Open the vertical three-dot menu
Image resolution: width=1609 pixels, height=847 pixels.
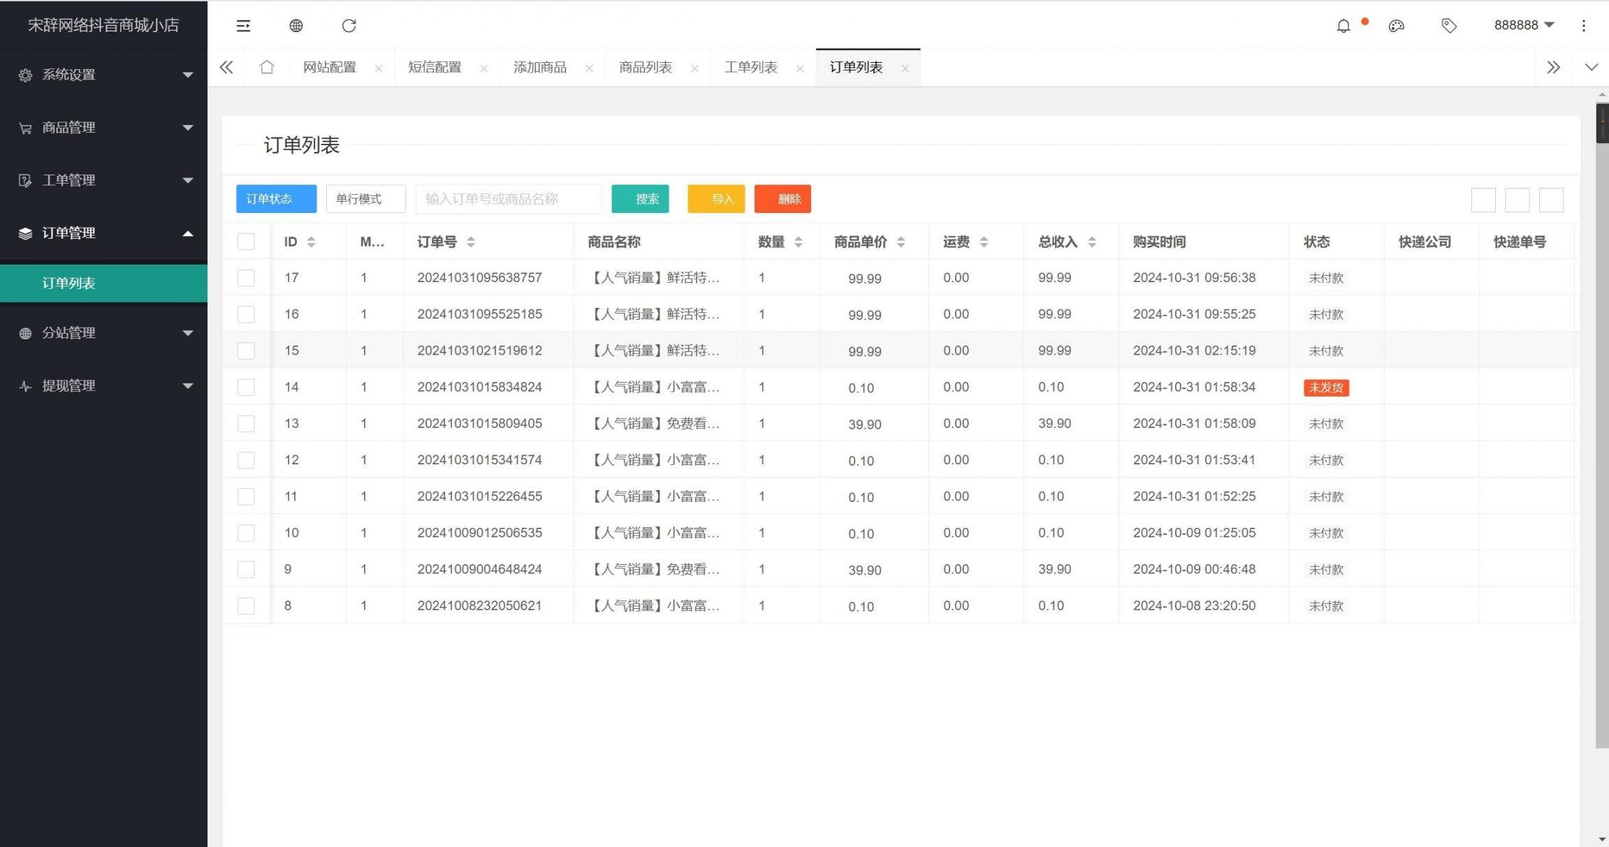(x=1583, y=25)
